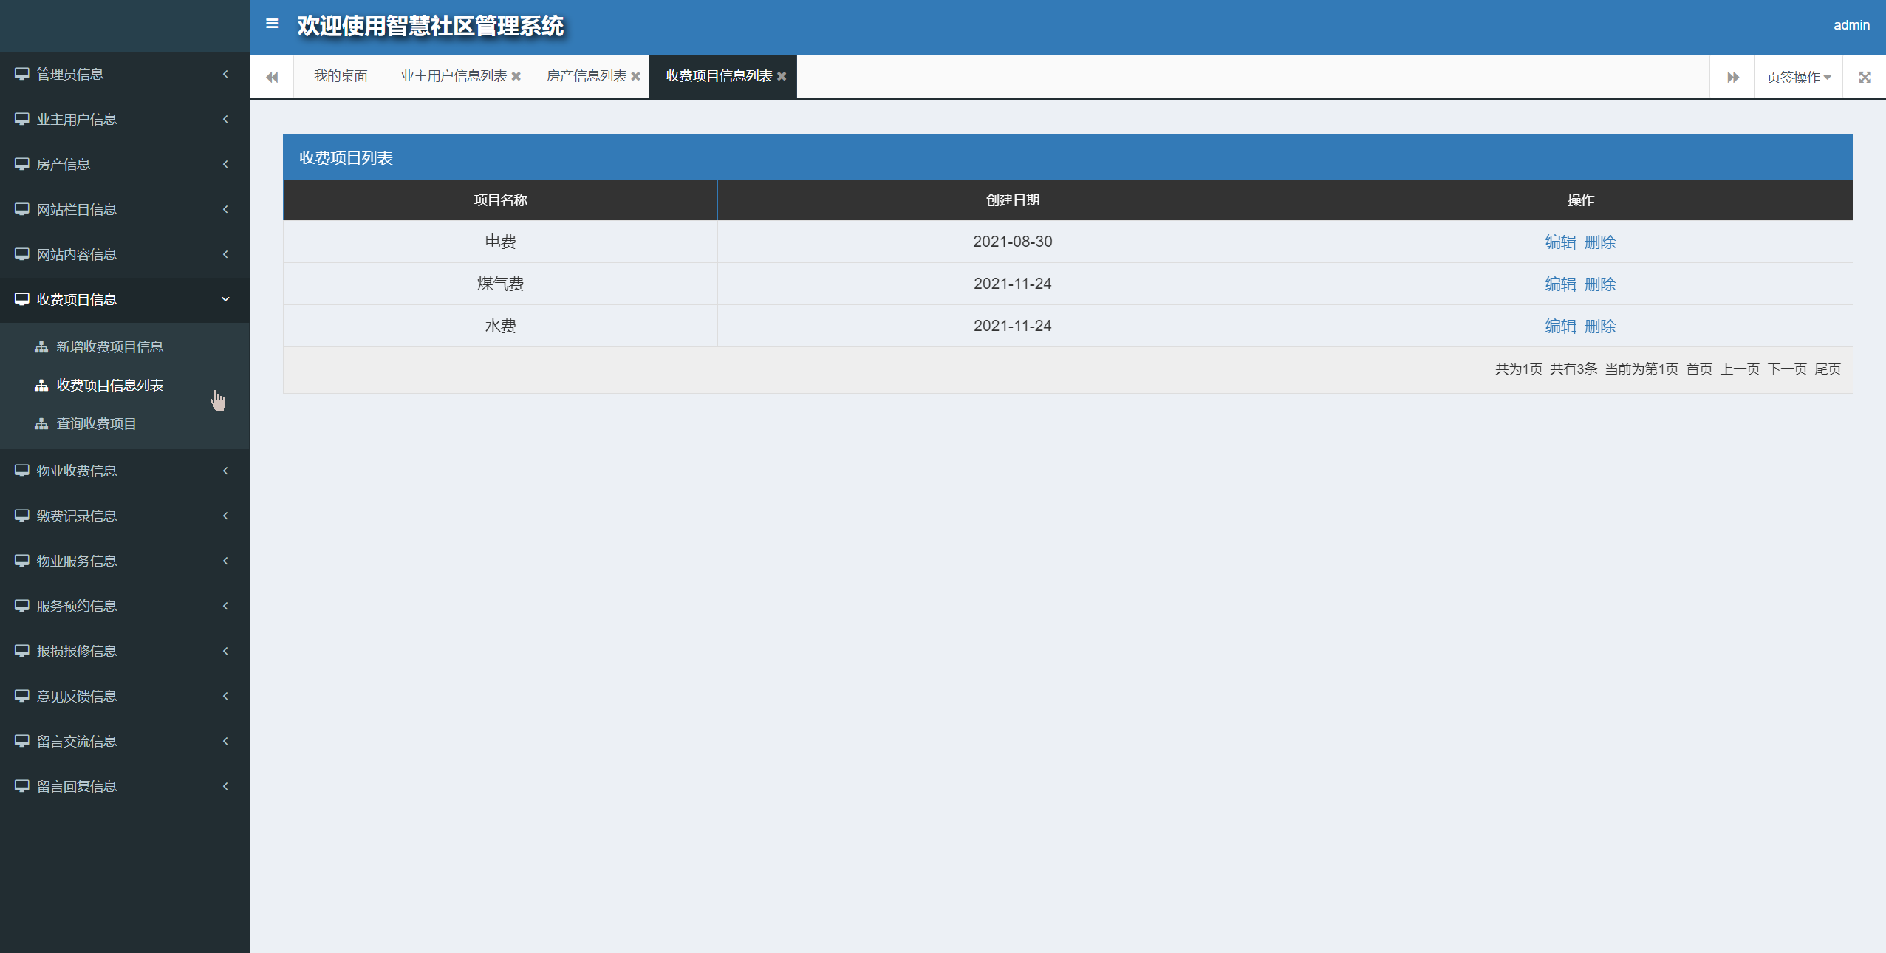Delete the 水费 row
1886x953 pixels.
[1600, 326]
